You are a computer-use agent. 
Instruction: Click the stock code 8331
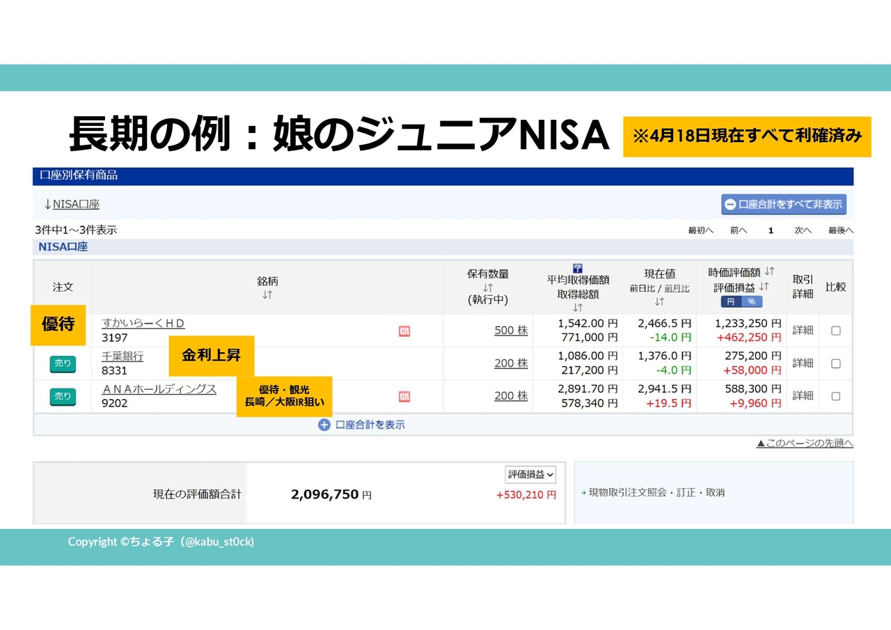pos(115,371)
